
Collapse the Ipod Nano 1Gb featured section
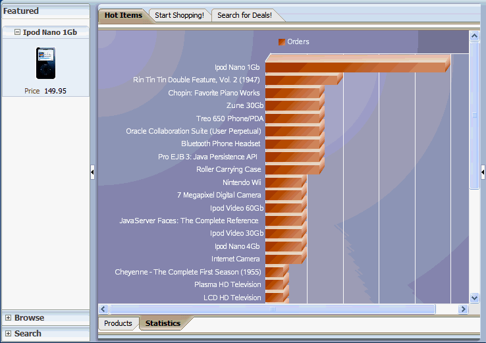(17, 32)
